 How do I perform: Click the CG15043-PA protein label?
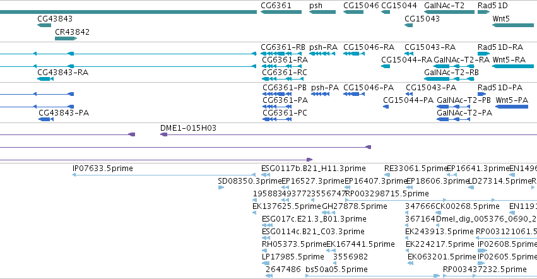pyautogui.click(x=431, y=87)
